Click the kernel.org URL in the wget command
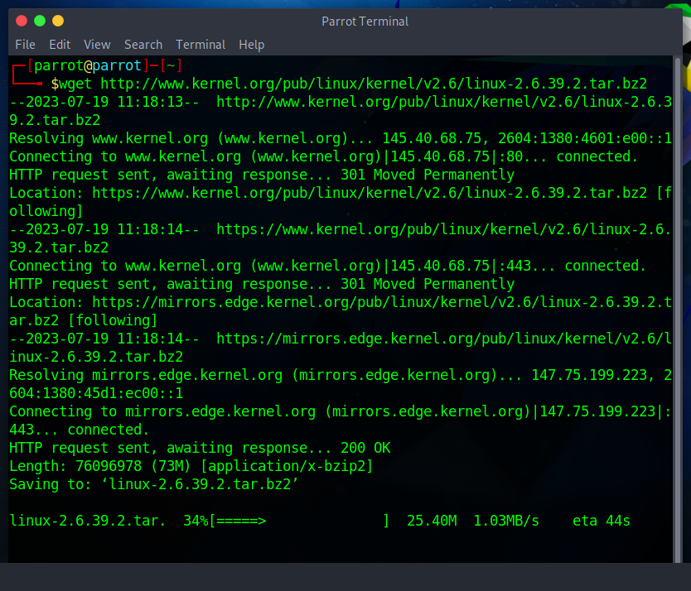The image size is (691, 591). (373, 84)
